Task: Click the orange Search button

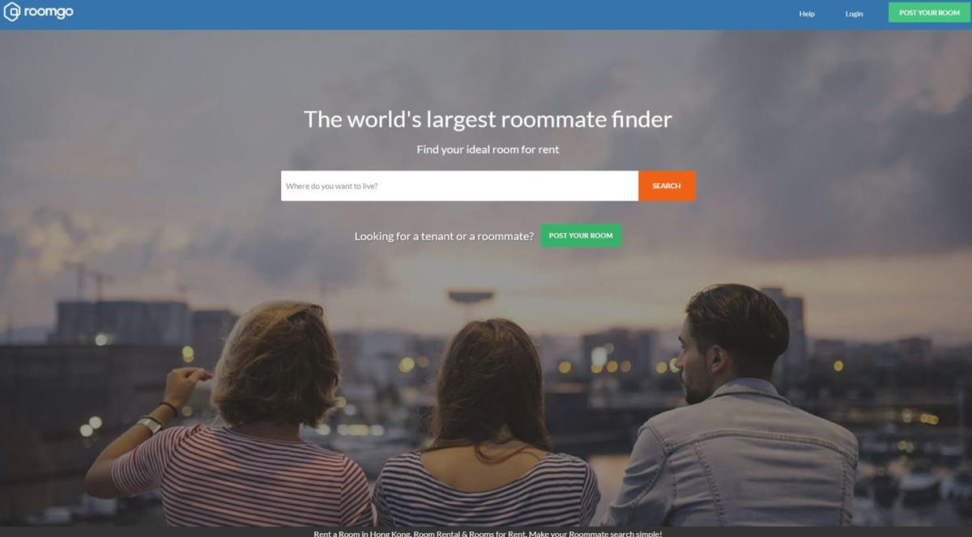Action: pyautogui.click(x=667, y=186)
